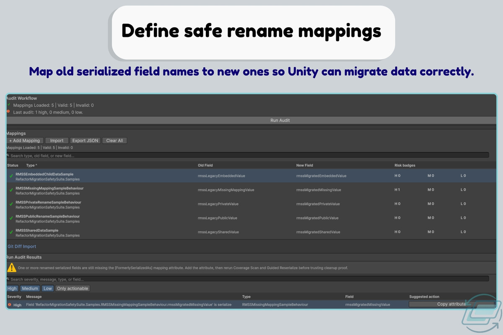Focus the mappings search field

[x=247, y=155]
